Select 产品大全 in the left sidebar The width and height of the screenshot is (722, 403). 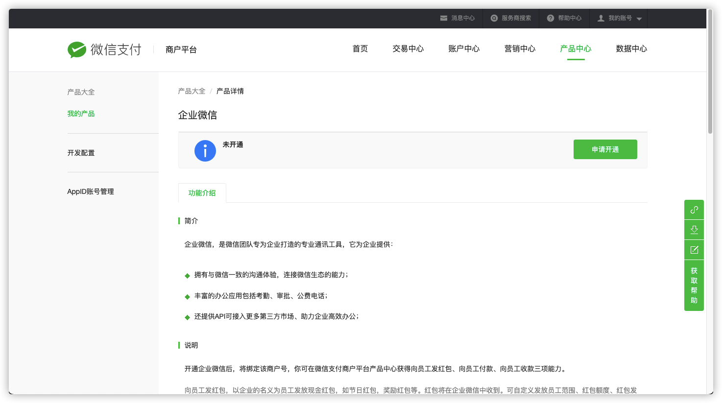pyautogui.click(x=81, y=92)
